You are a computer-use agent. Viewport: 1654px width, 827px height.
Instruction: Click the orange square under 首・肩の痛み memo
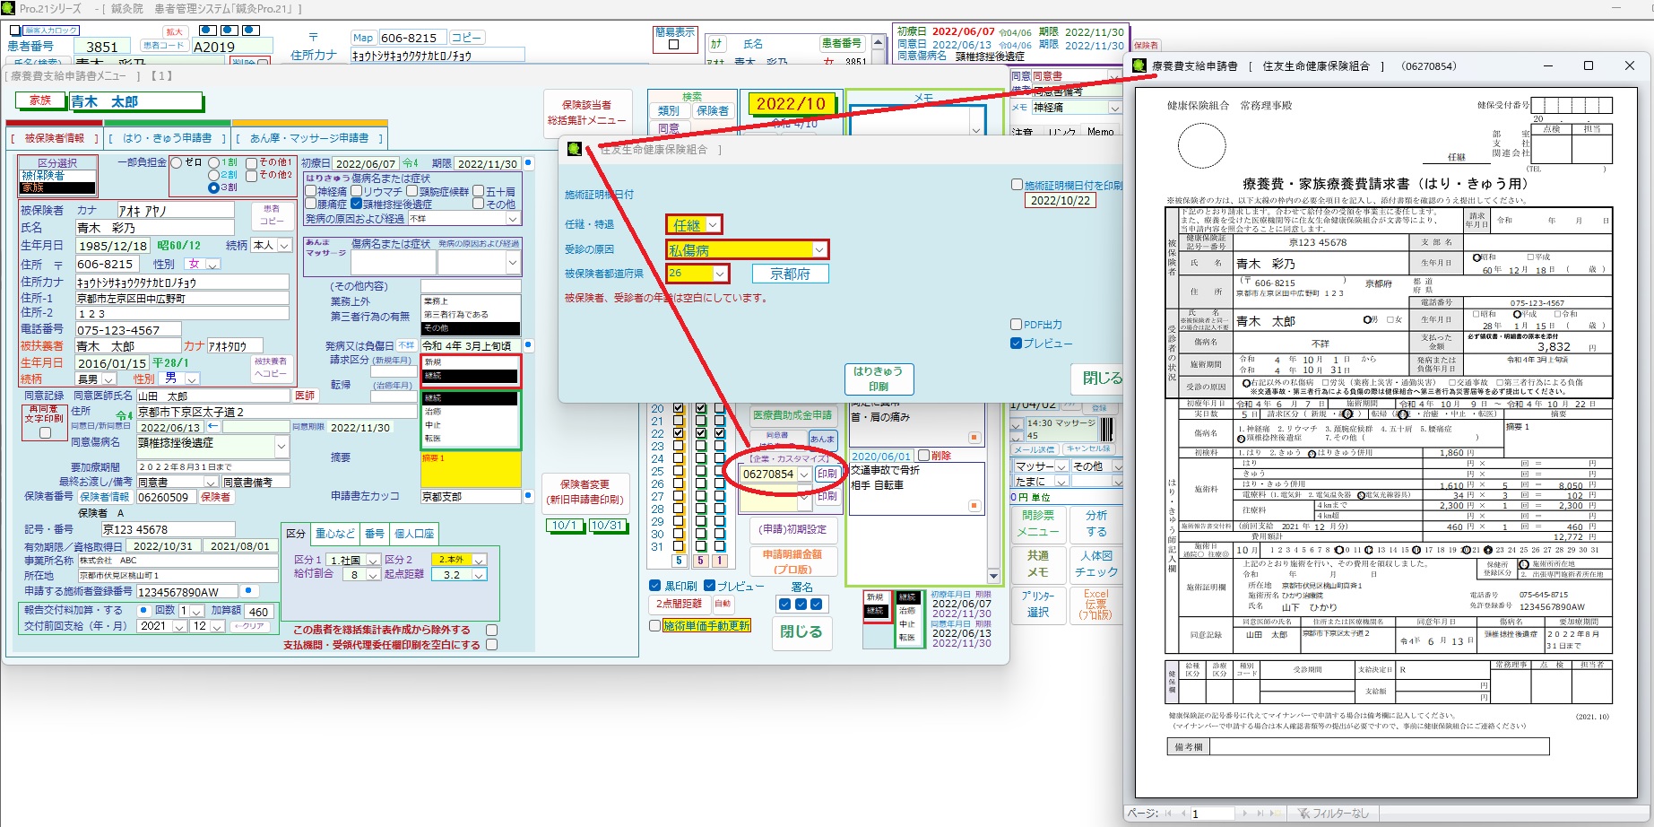pos(974,438)
